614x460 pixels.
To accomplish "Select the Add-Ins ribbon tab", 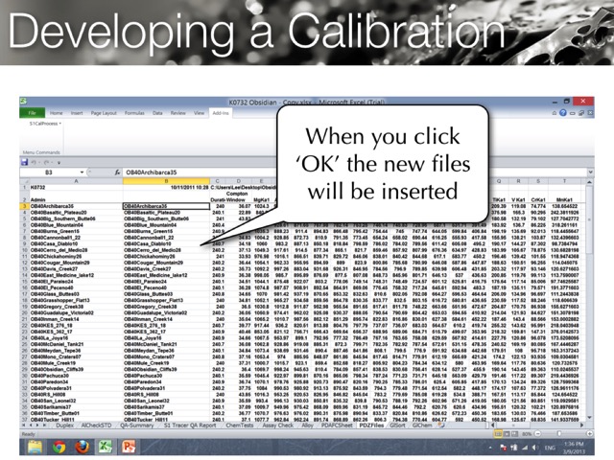I will coord(221,113).
